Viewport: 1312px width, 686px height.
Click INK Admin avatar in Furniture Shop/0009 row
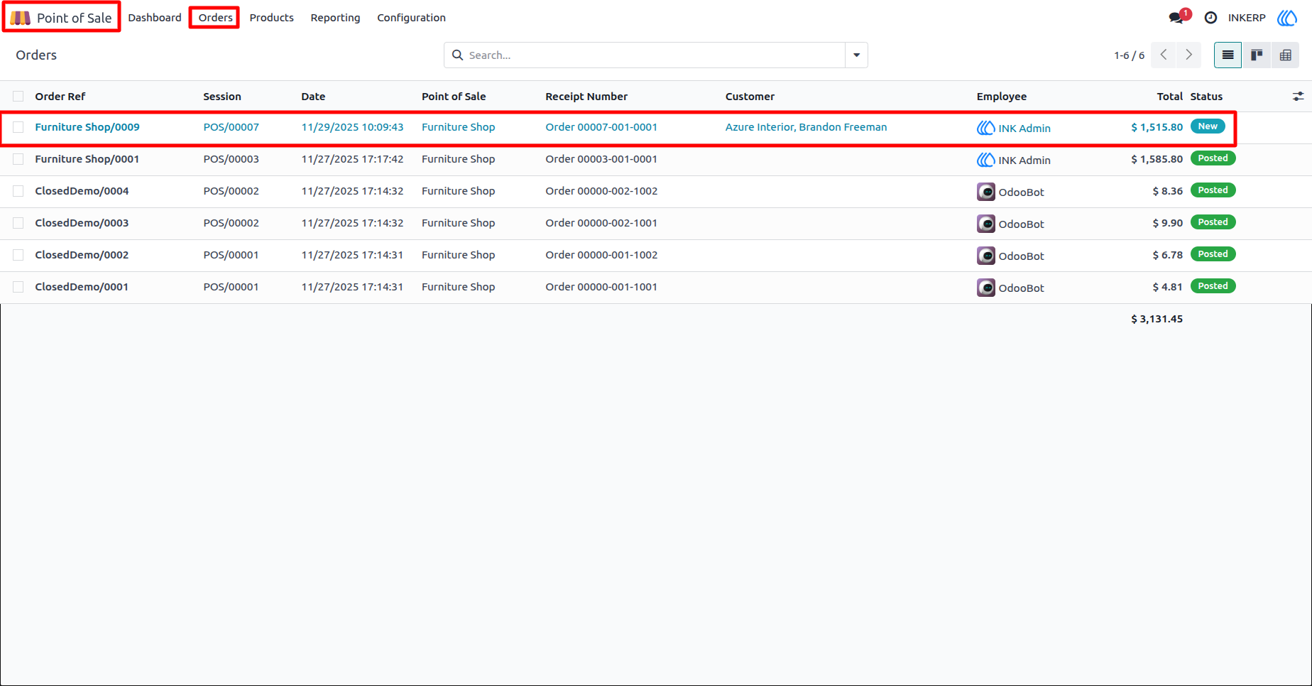(x=986, y=128)
